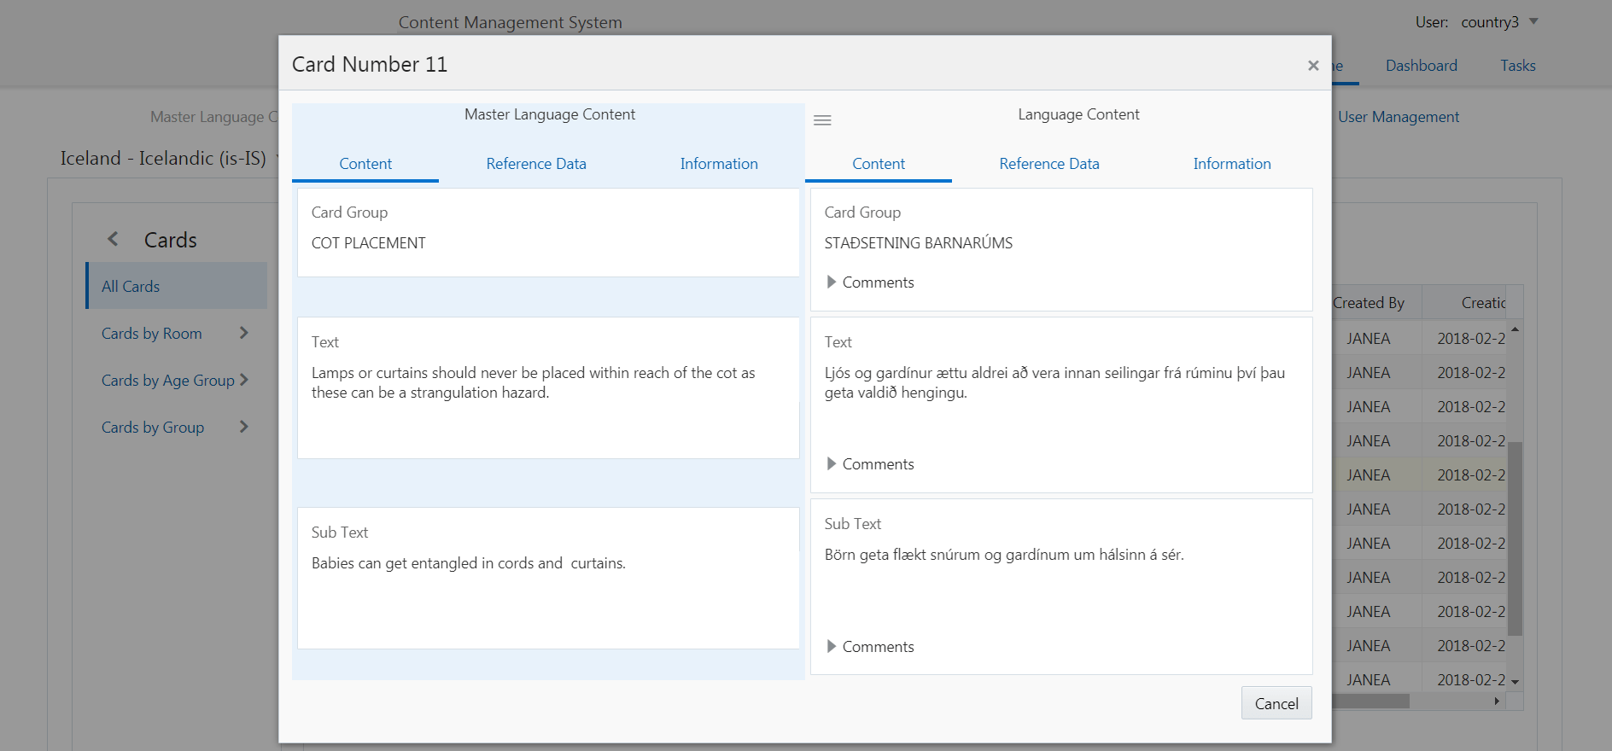Open the Tasks link
The height and width of the screenshot is (751, 1612).
point(1518,66)
